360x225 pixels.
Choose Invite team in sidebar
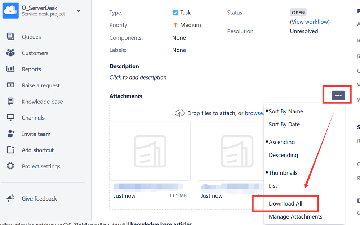coord(36,134)
